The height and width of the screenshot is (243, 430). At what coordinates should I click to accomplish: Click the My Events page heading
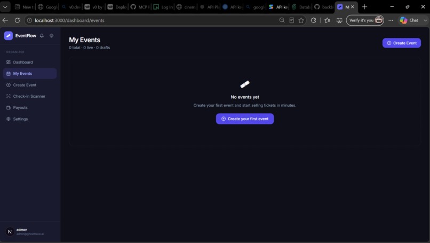coord(84,40)
